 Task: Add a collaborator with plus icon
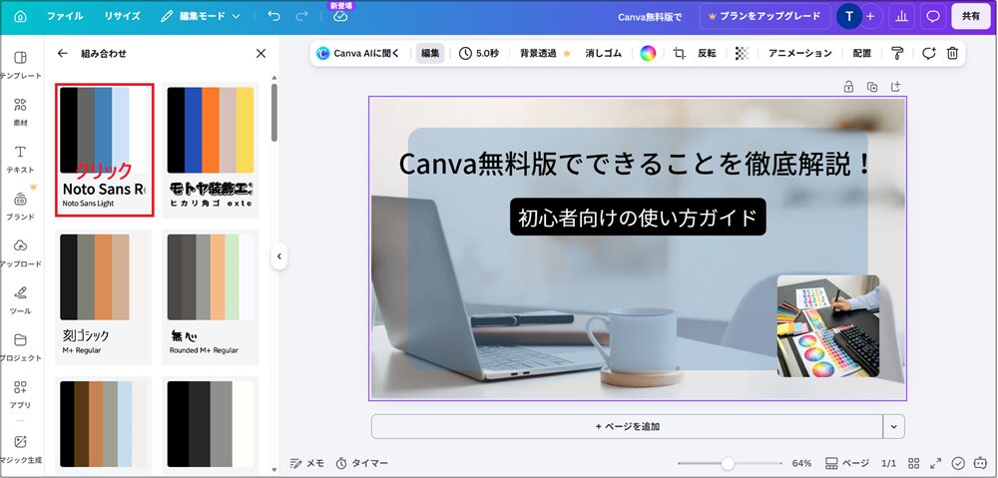coord(870,17)
